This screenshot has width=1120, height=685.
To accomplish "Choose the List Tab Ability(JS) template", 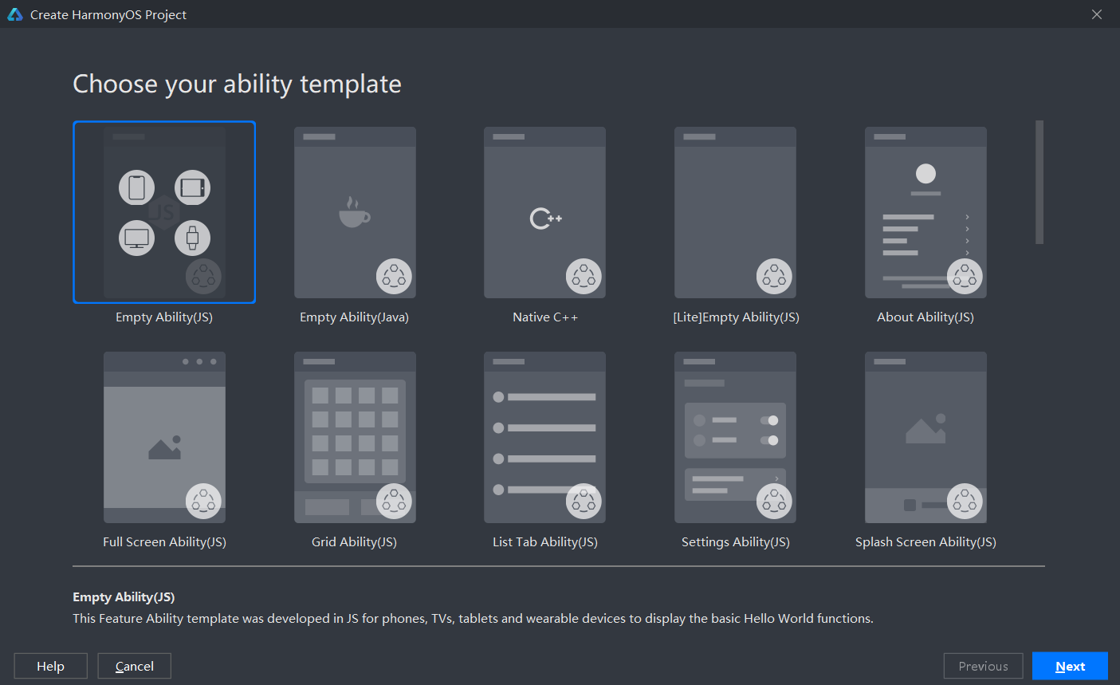I will click(544, 437).
